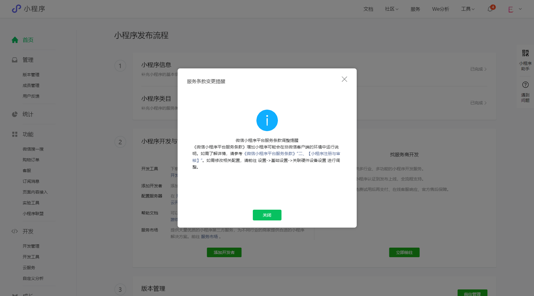Screen dimensions: 534x296
Task: Select 用户反馈 in the sidebar
Action: [x=31, y=96]
